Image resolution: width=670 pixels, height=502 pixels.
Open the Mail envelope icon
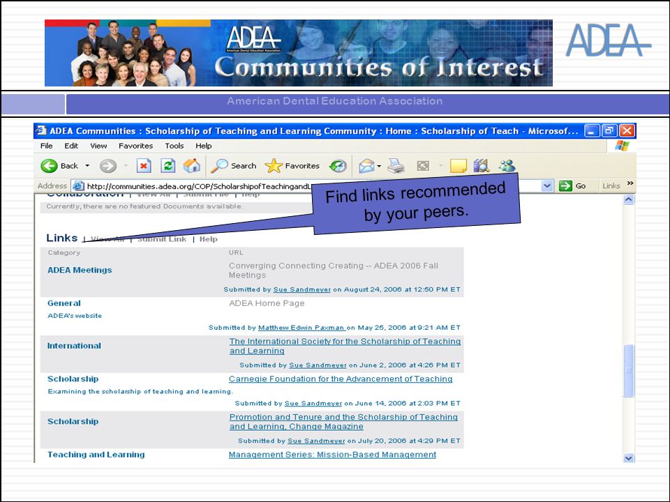(x=366, y=166)
